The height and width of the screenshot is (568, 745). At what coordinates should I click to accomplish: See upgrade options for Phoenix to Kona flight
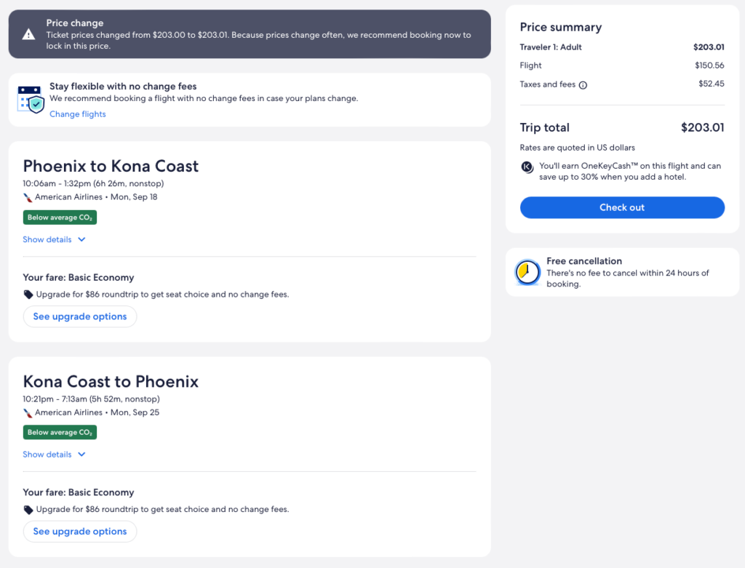pos(80,316)
